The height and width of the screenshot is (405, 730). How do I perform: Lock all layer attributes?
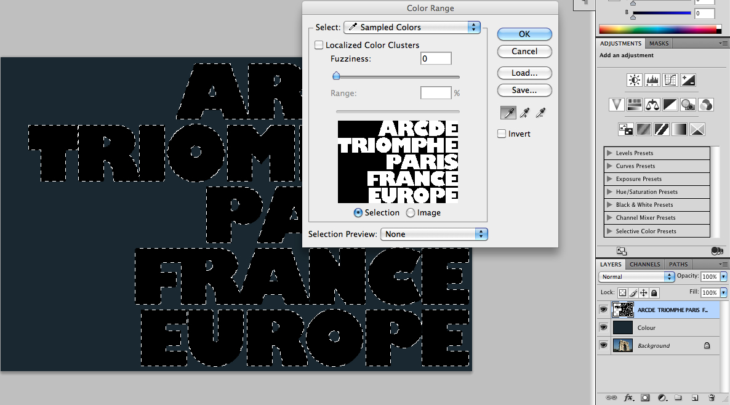(x=654, y=293)
